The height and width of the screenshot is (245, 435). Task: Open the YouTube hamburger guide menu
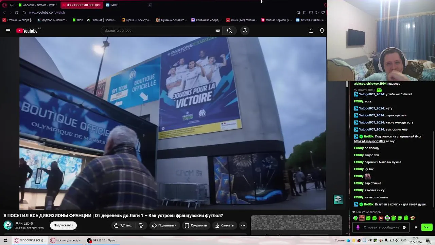click(8, 31)
